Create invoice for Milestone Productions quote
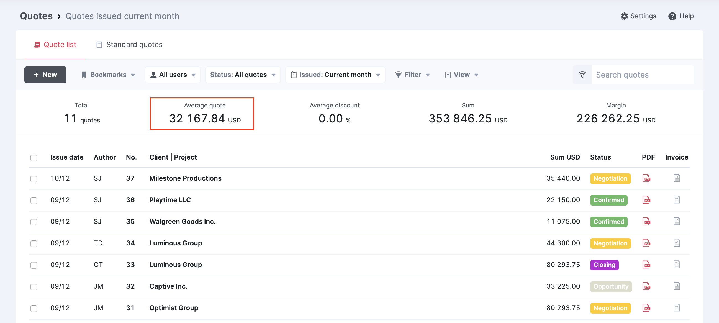Viewport: 719px width, 323px height. coord(677,178)
